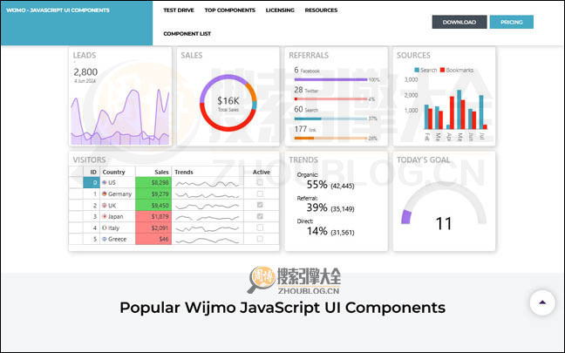Open the Resources menu
This screenshot has height=353, width=565.
[321, 10]
